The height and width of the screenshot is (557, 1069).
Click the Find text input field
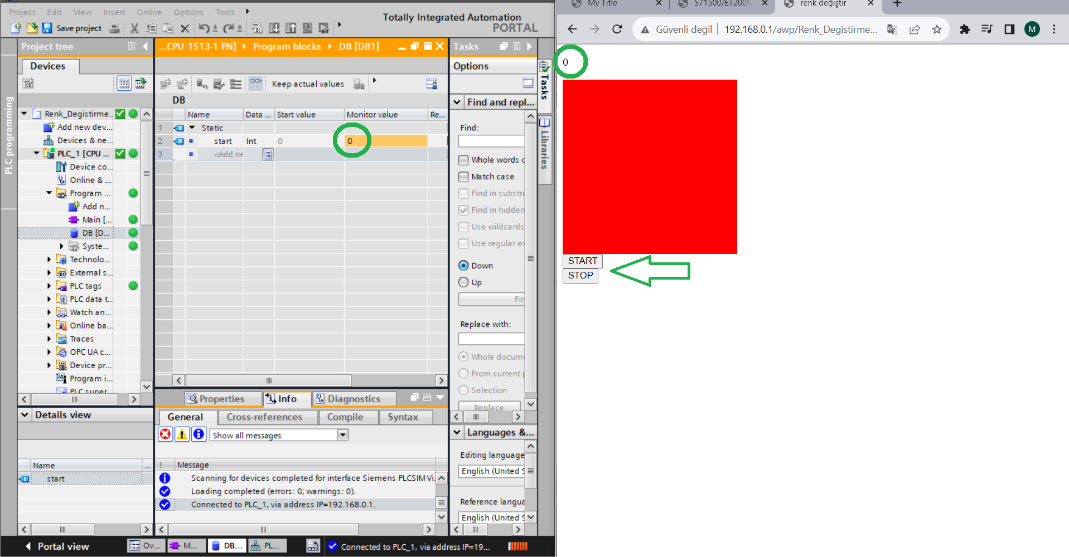(x=491, y=141)
